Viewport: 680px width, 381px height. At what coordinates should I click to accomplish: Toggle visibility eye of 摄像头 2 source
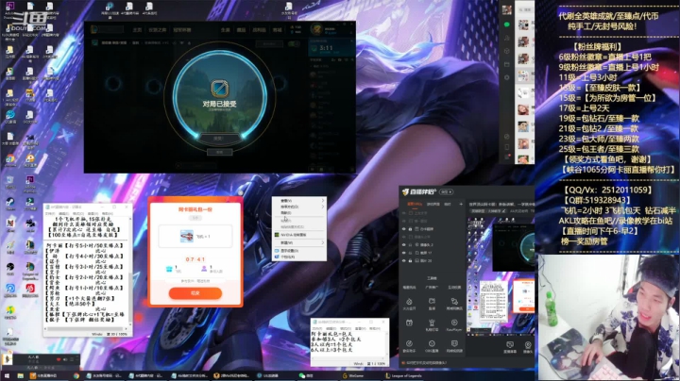[x=404, y=244]
